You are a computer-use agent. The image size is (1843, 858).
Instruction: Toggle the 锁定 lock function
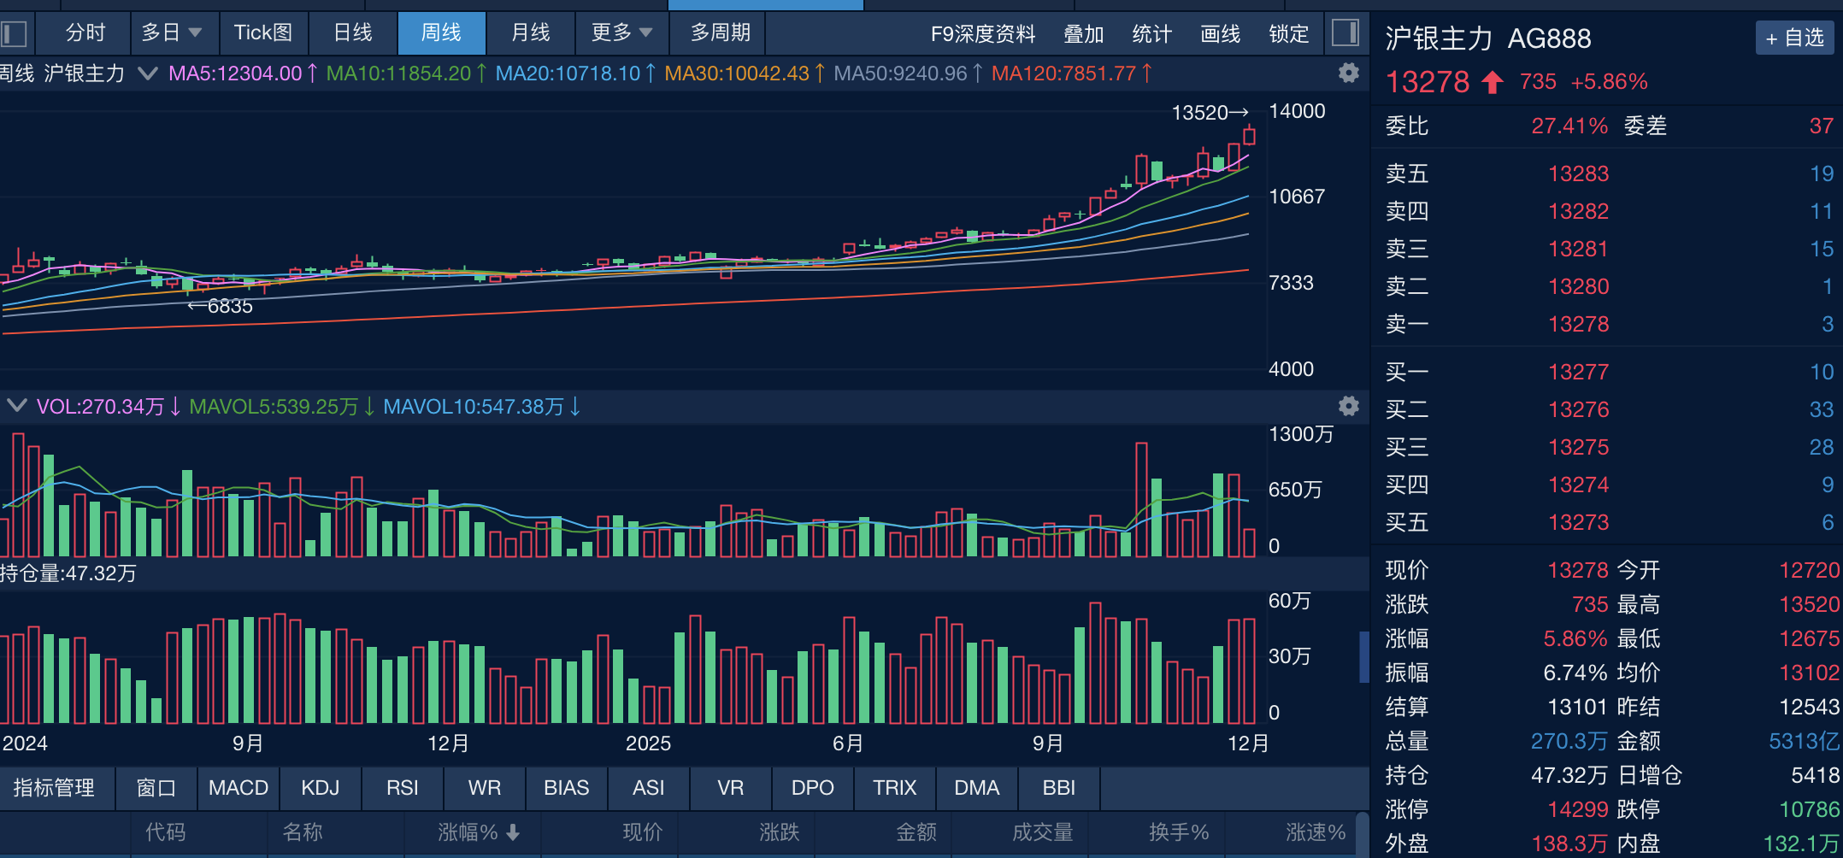pos(1289,33)
